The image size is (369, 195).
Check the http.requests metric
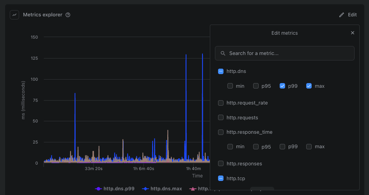(221, 118)
